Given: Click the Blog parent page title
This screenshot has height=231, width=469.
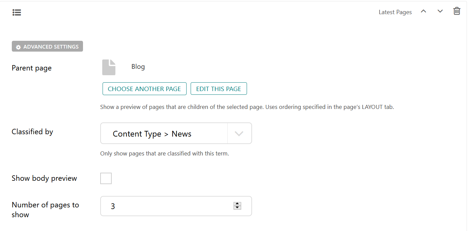Looking at the screenshot, I should click(138, 67).
